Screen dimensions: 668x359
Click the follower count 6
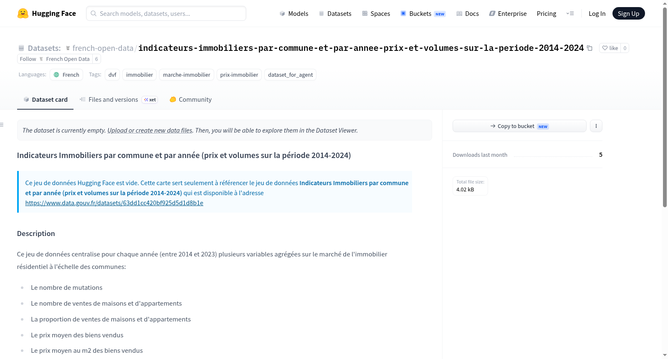(96, 59)
